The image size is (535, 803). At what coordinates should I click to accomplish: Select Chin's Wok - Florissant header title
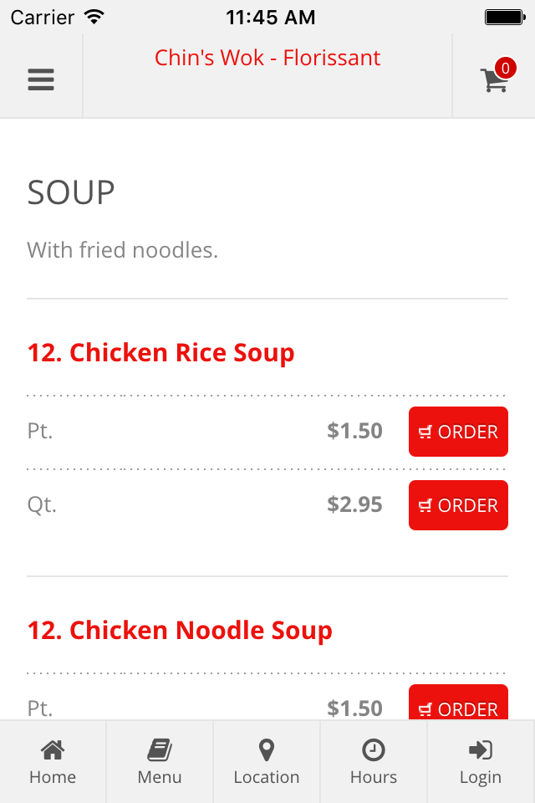point(267,58)
